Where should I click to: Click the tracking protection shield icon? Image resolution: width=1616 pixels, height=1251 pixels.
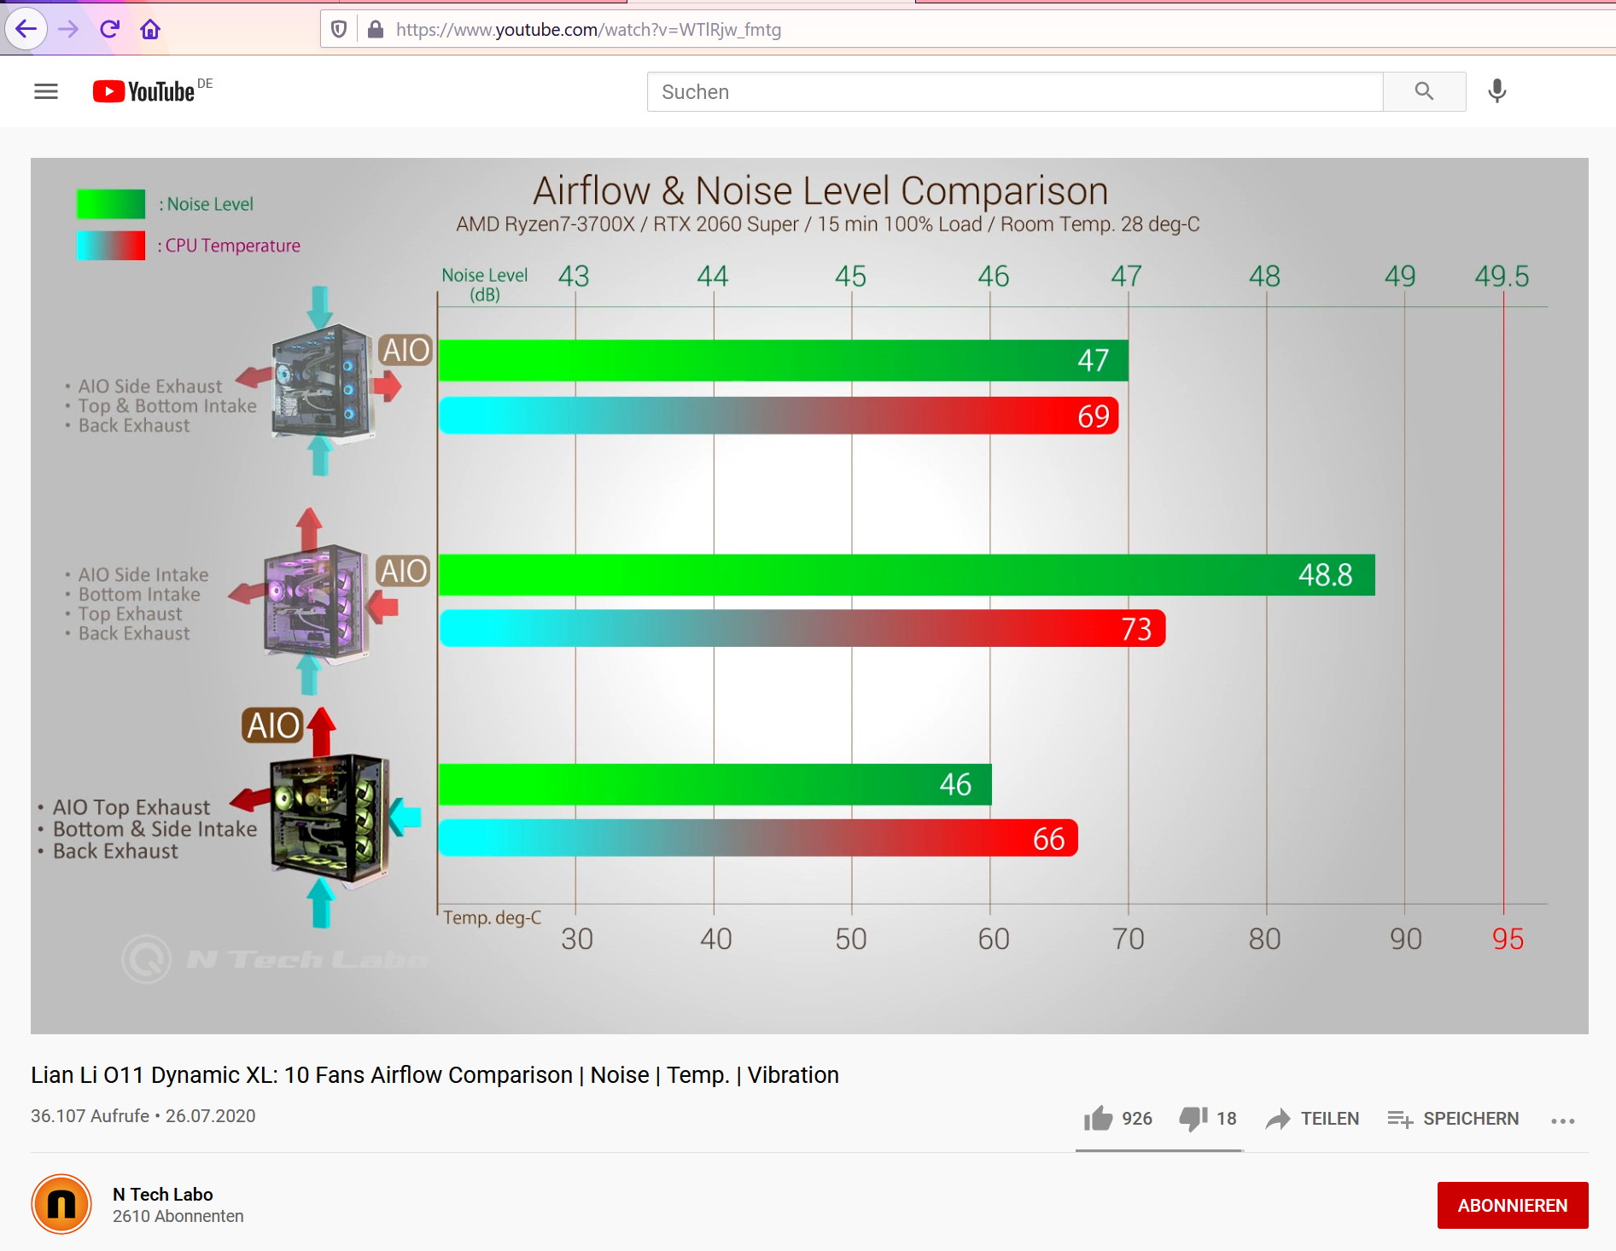(339, 30)
